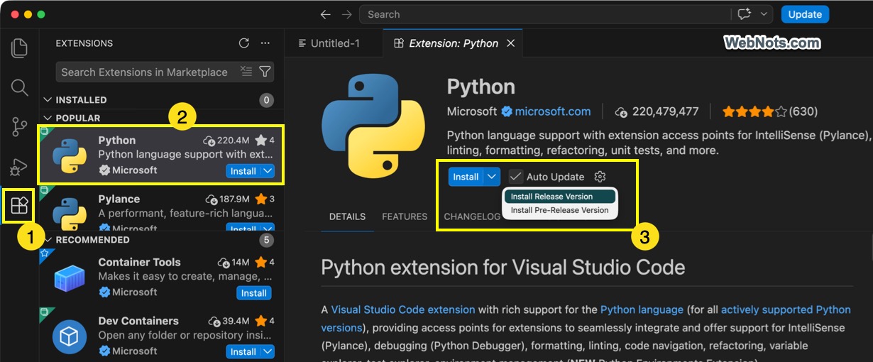Select the Pylance extension icon in list

(70, 213)
